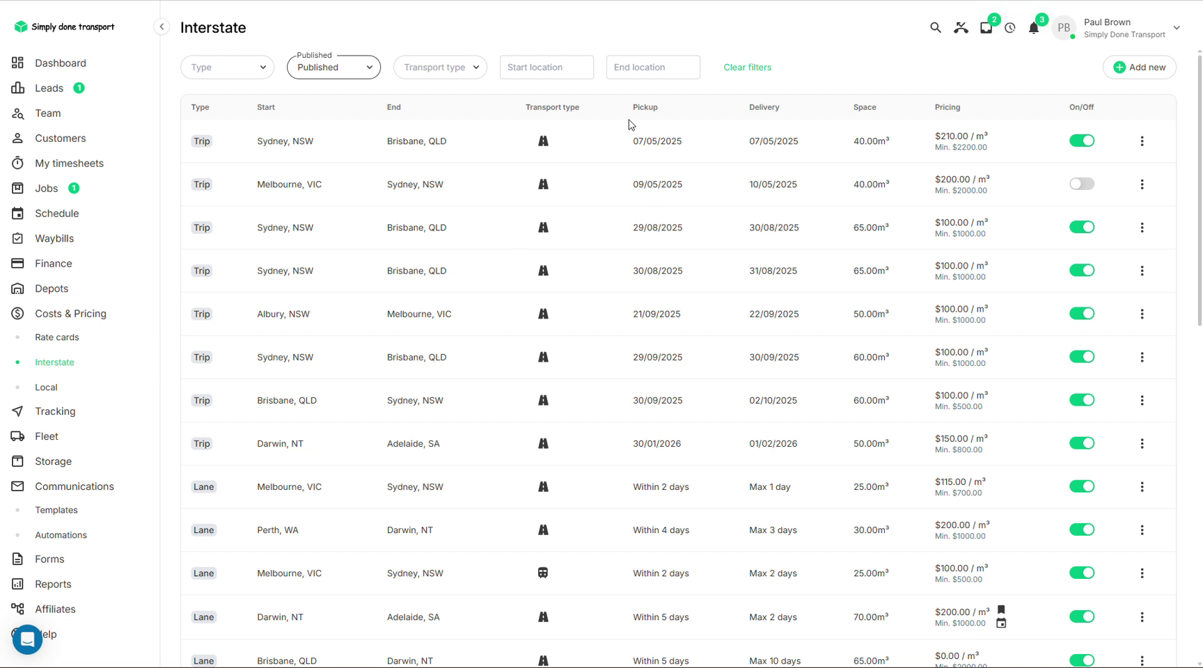Open the chat support bubble icon
This screenshot has height=668, width=1203.
pos(27,639)
